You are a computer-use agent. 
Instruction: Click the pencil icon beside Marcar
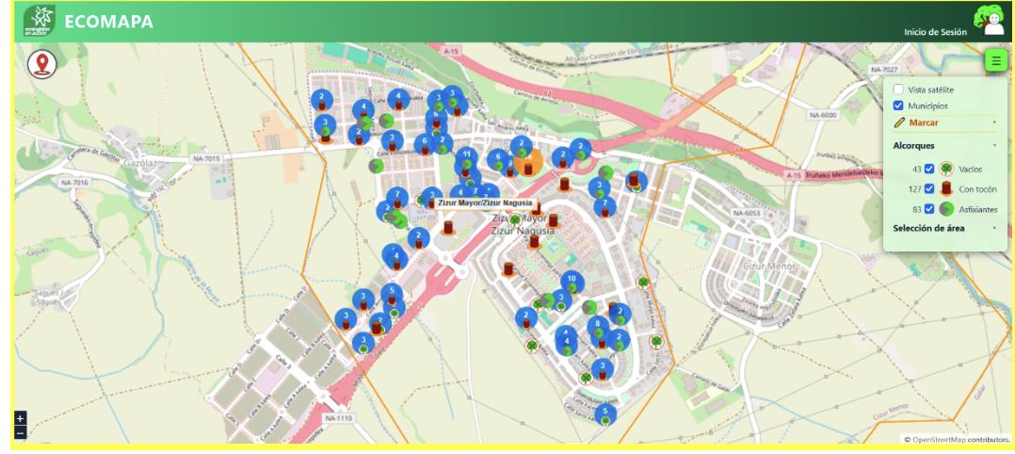point(898,122)
